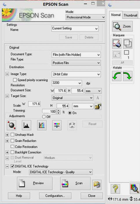140x204 pixels.
Task: Check the Grain Reduction option
Action: pyautogui.click(x=12, y=140)
